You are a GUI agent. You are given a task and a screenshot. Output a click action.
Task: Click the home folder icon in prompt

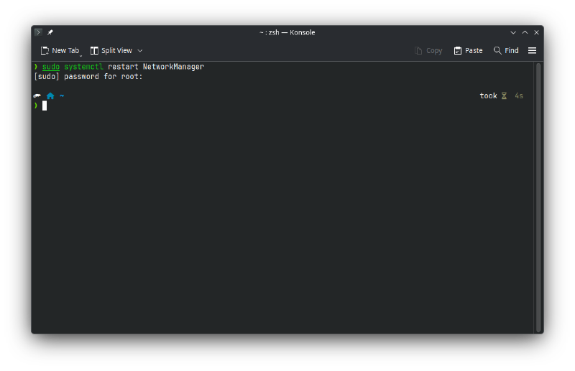tap(50, 95)
